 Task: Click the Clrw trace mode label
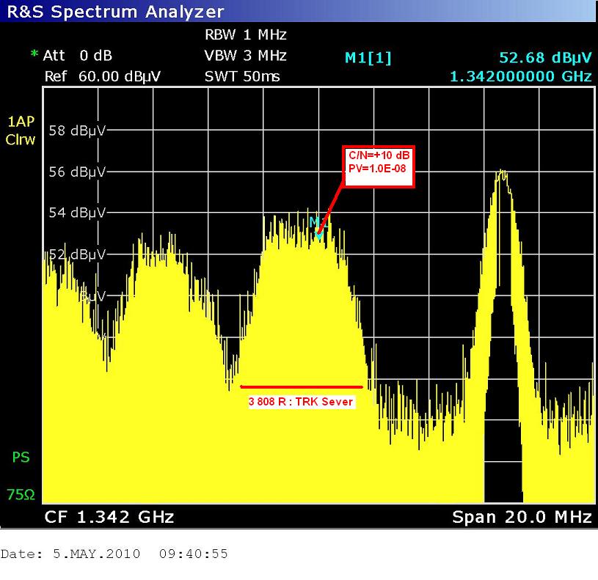pyautogui.click(x=20, y=140)
